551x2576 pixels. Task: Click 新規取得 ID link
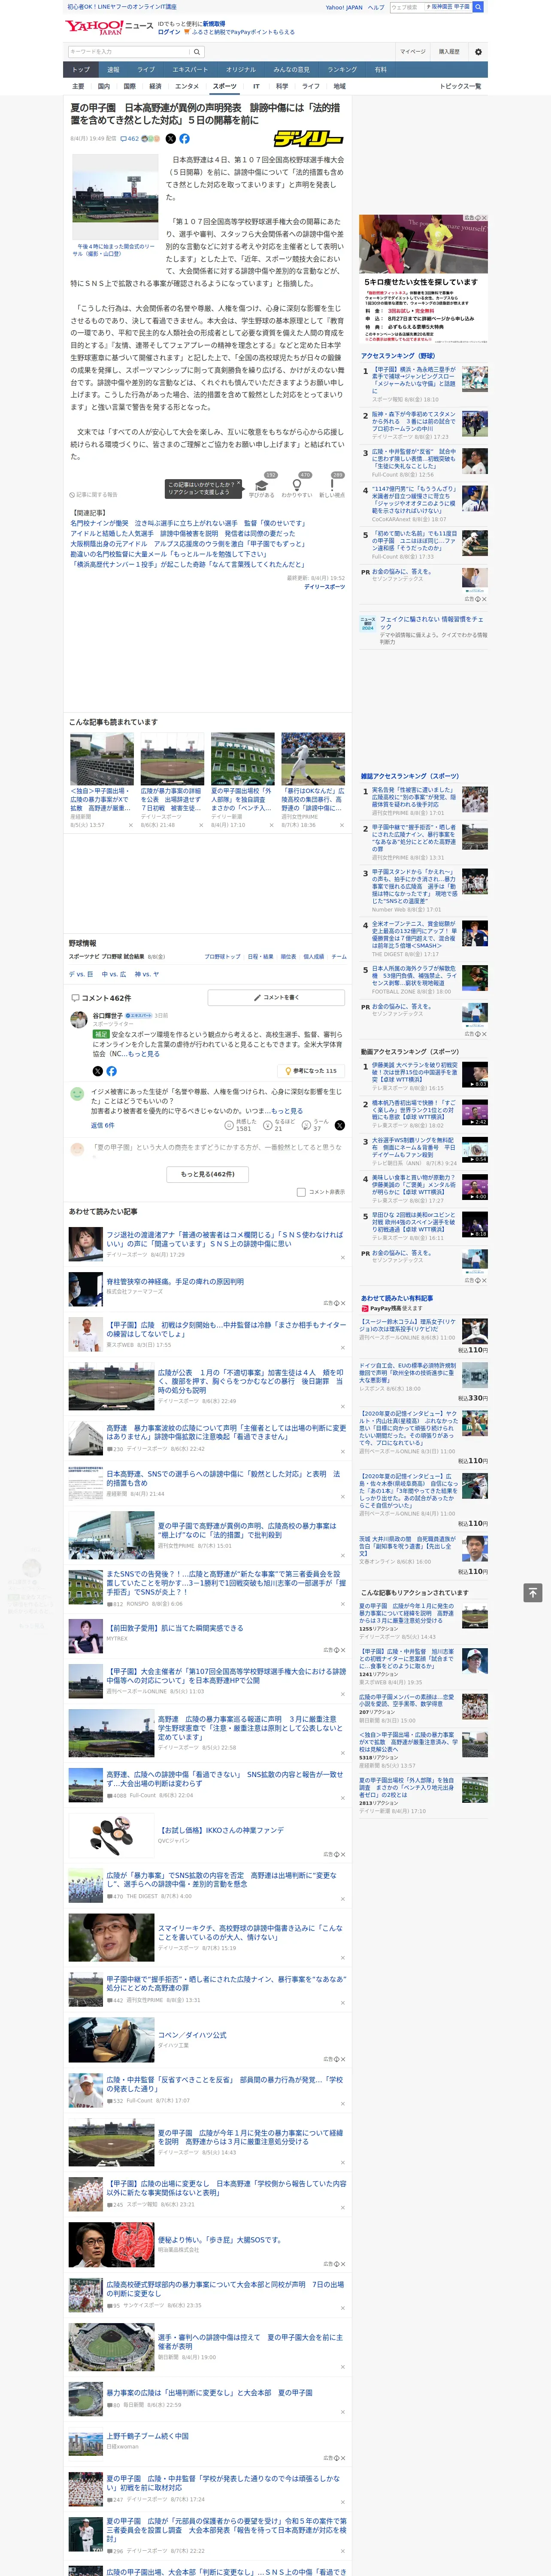[x=214, y=23]
